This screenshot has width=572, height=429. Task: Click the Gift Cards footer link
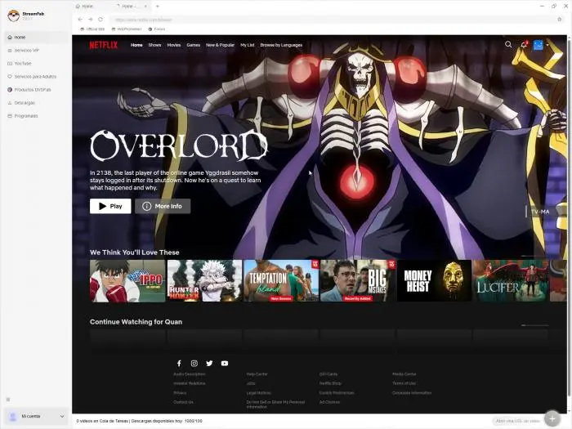tap(328, 374)
